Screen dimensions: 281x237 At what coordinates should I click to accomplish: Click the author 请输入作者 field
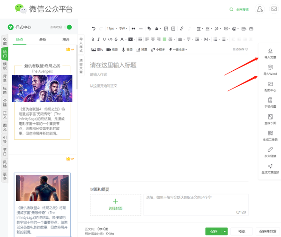[x=169, y=74]
